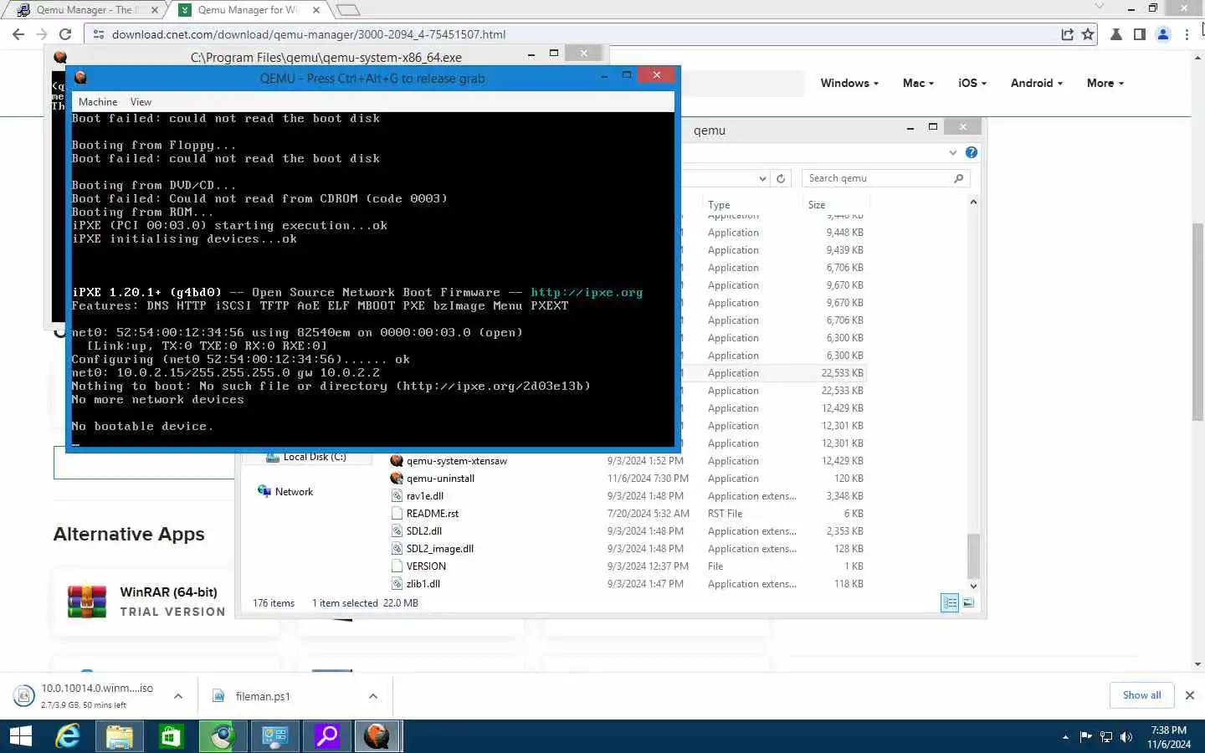Toggle Chrome side panel
This screenshot has width=1205, height=753.
tap(1139, 34)
